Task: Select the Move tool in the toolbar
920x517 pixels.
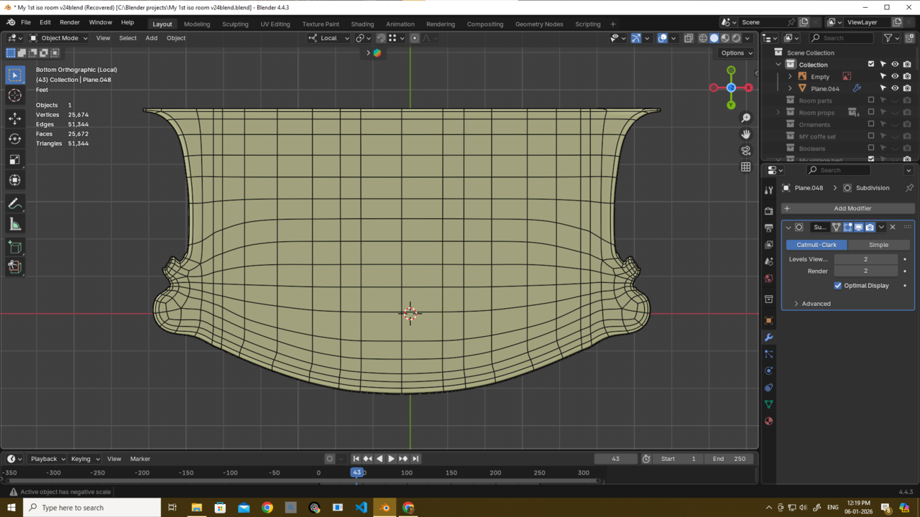Action: 15,118
